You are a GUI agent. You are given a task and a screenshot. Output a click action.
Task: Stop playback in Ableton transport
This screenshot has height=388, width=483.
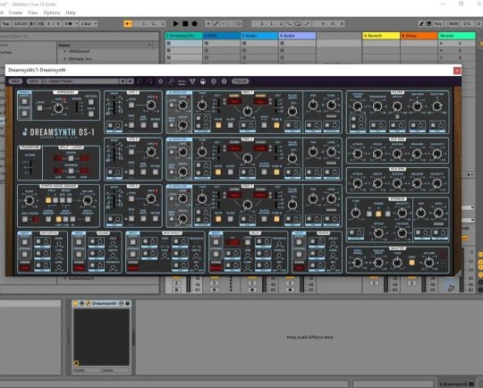click(x=185, y=24)
